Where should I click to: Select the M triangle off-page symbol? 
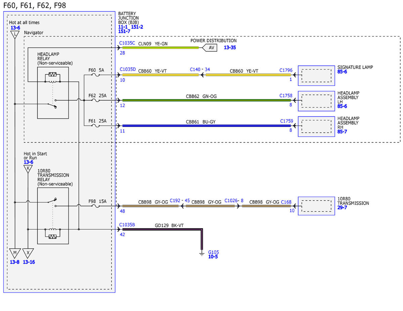(x=15, y=253)
